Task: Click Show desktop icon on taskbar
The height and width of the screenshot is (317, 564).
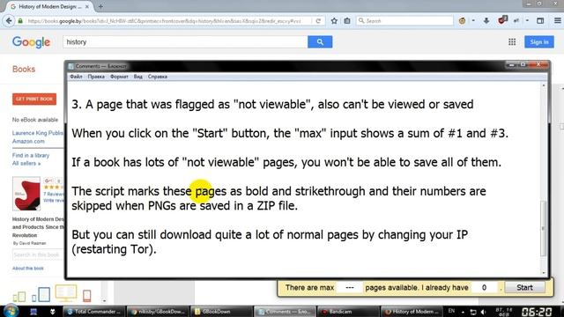Action: click(x=33, y=312)
